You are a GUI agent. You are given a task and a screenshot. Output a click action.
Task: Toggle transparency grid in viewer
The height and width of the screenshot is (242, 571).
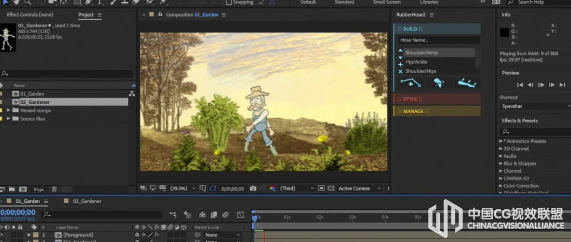click(x=330, y=188)
